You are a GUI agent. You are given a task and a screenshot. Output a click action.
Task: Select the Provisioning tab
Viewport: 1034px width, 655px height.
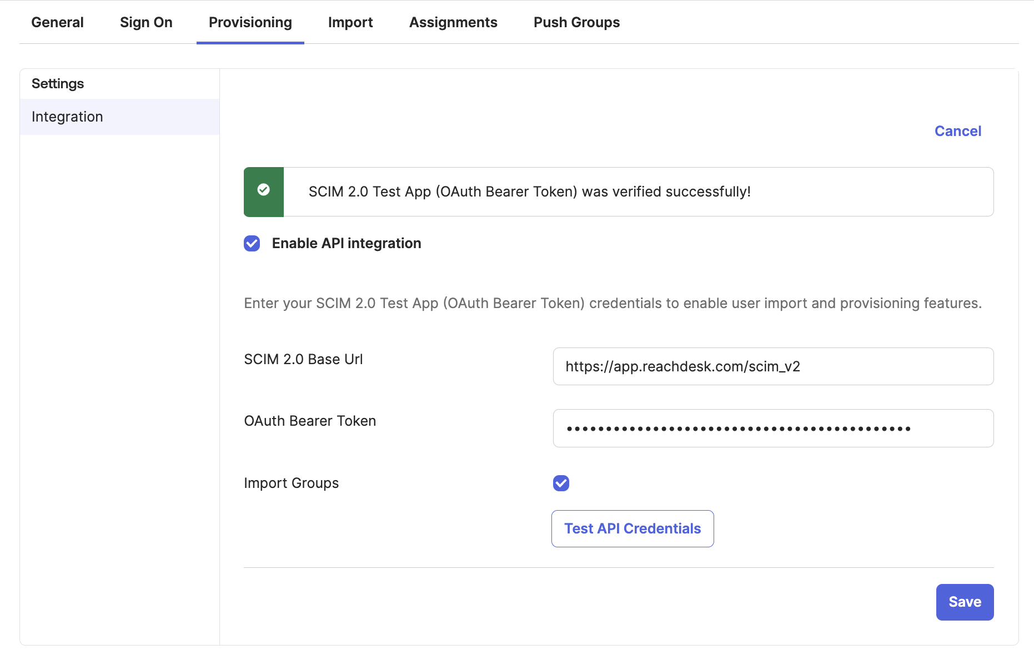[x=250, y=22]
